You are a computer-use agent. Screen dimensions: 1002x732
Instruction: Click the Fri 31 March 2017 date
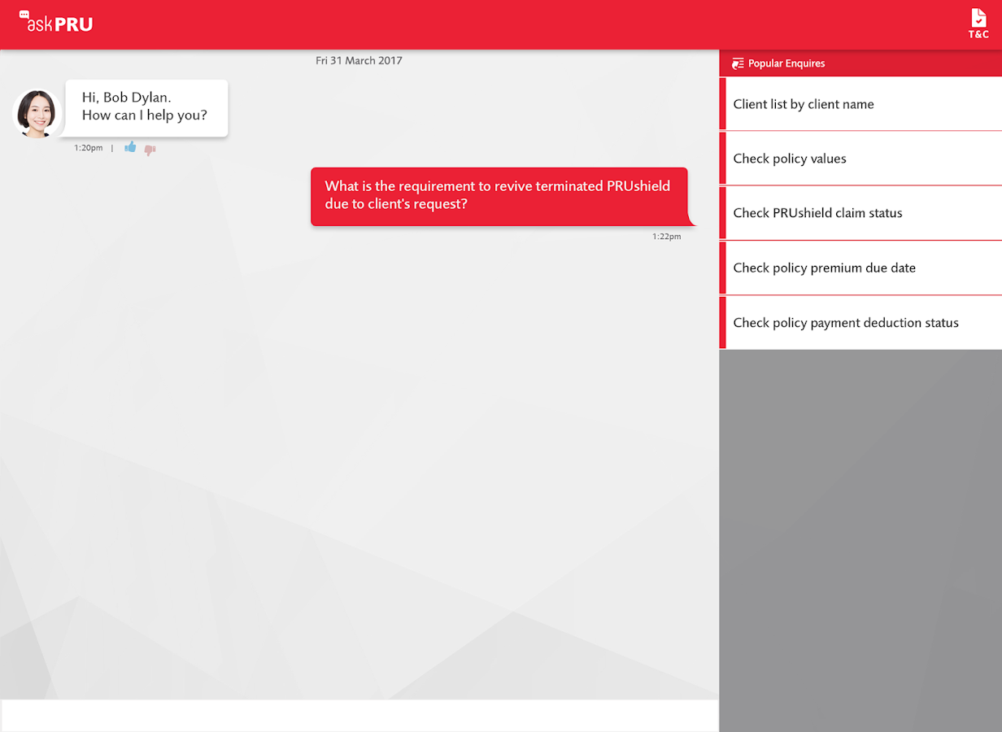pyautogui.click(x=359, y=60)
